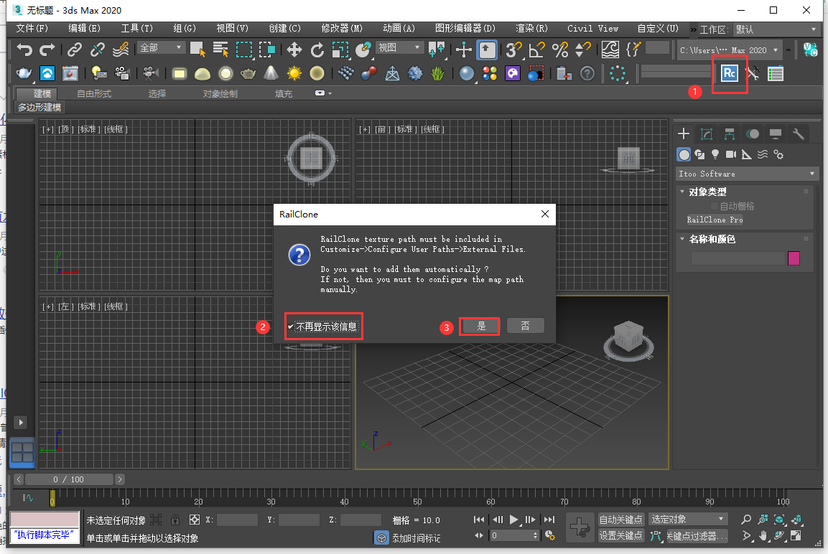The image size is (828, 554).
Task: Open the Create panel plus tab
Action: click(x=684, y=134)
